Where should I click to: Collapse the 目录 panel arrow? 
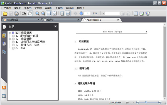click(55, 26)
